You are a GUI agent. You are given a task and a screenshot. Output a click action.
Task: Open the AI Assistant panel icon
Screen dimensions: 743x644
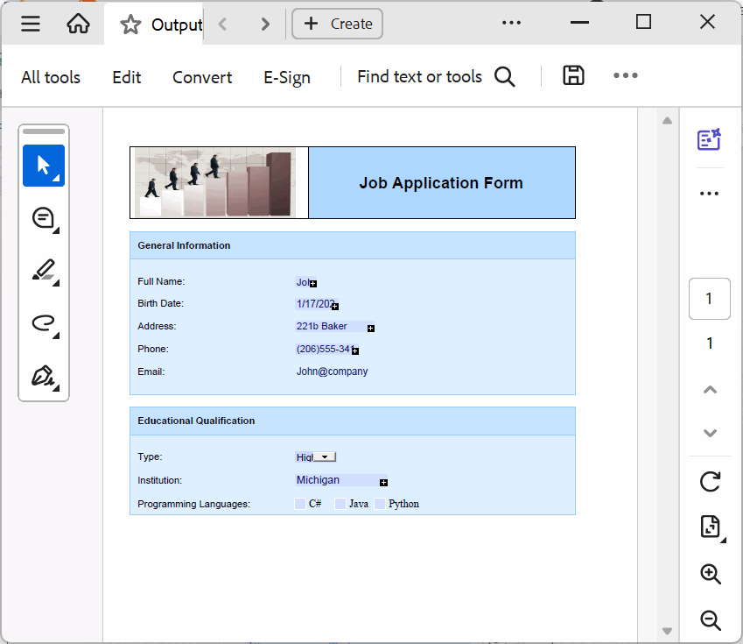709,139
